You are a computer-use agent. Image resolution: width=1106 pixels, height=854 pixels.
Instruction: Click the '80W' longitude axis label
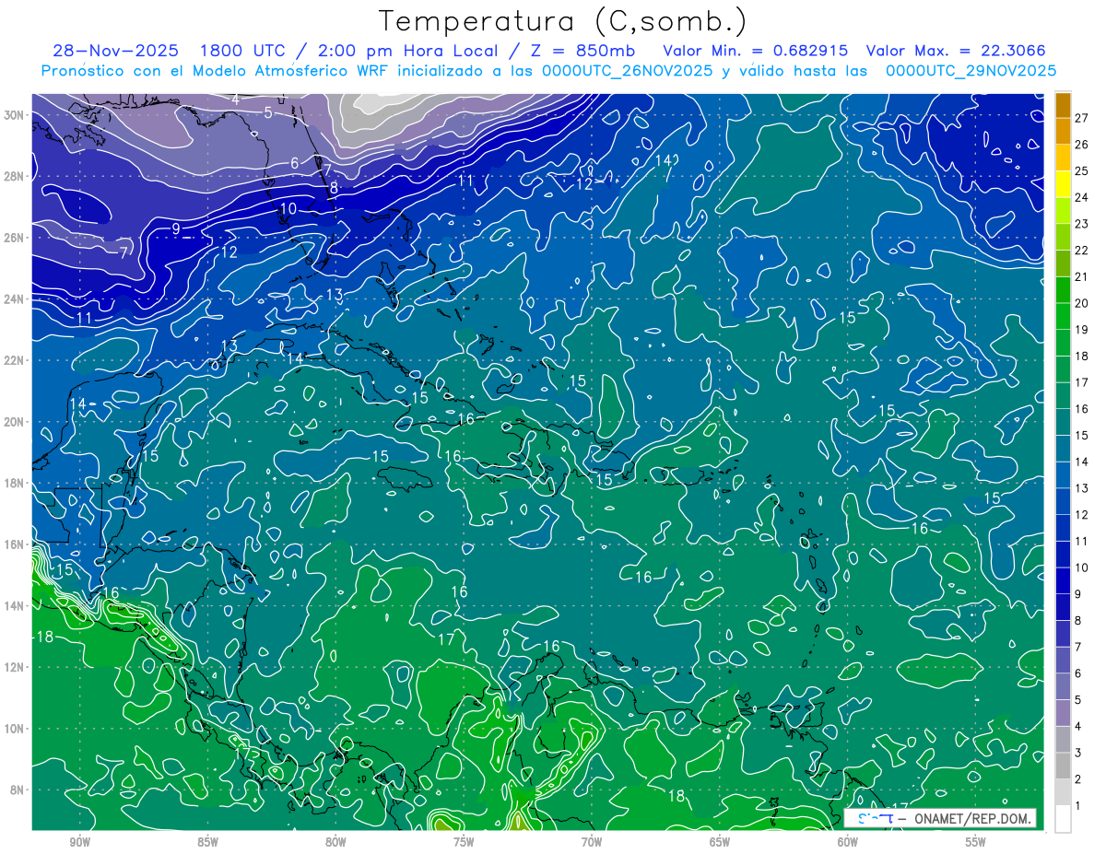[335, 842]
